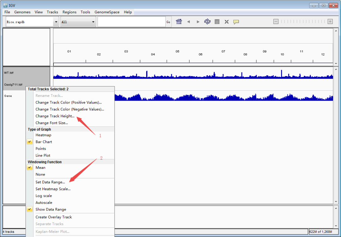341x237 pixels.
Task: Disable Show Data Range option
Action: 51,209
